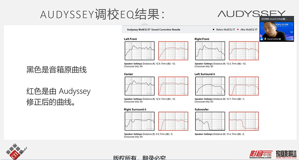Click the 'Center' label
The height and width of the screenshot is (160, 299).
129,74
